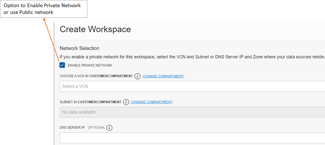The image size is (325, 145).
Task: Click the ENABLE PRIVATE NETWORK label text
Action: (90, 65)
